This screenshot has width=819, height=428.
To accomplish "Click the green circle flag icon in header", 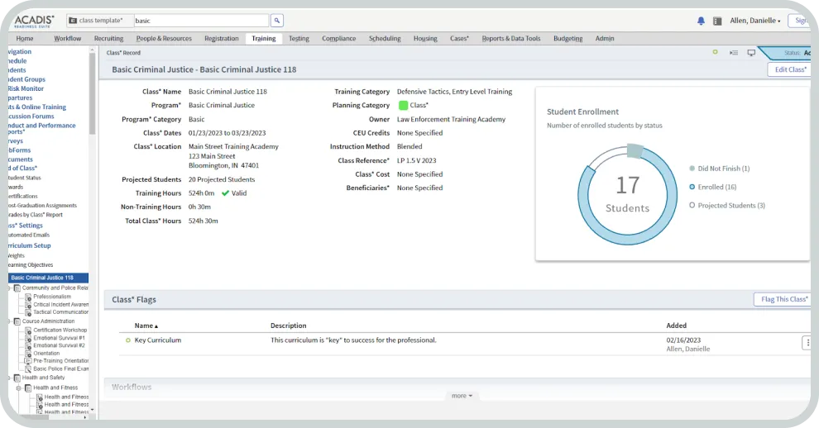I will point(716,52).
